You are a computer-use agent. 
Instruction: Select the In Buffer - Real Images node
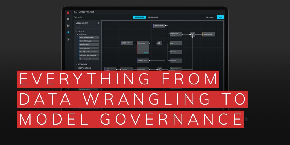tap(127, 43)
